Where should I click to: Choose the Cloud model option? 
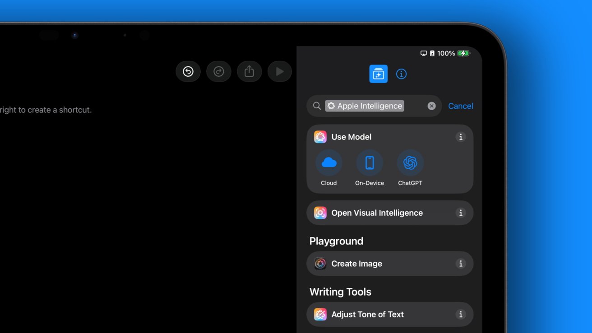[x=329, y=168]
